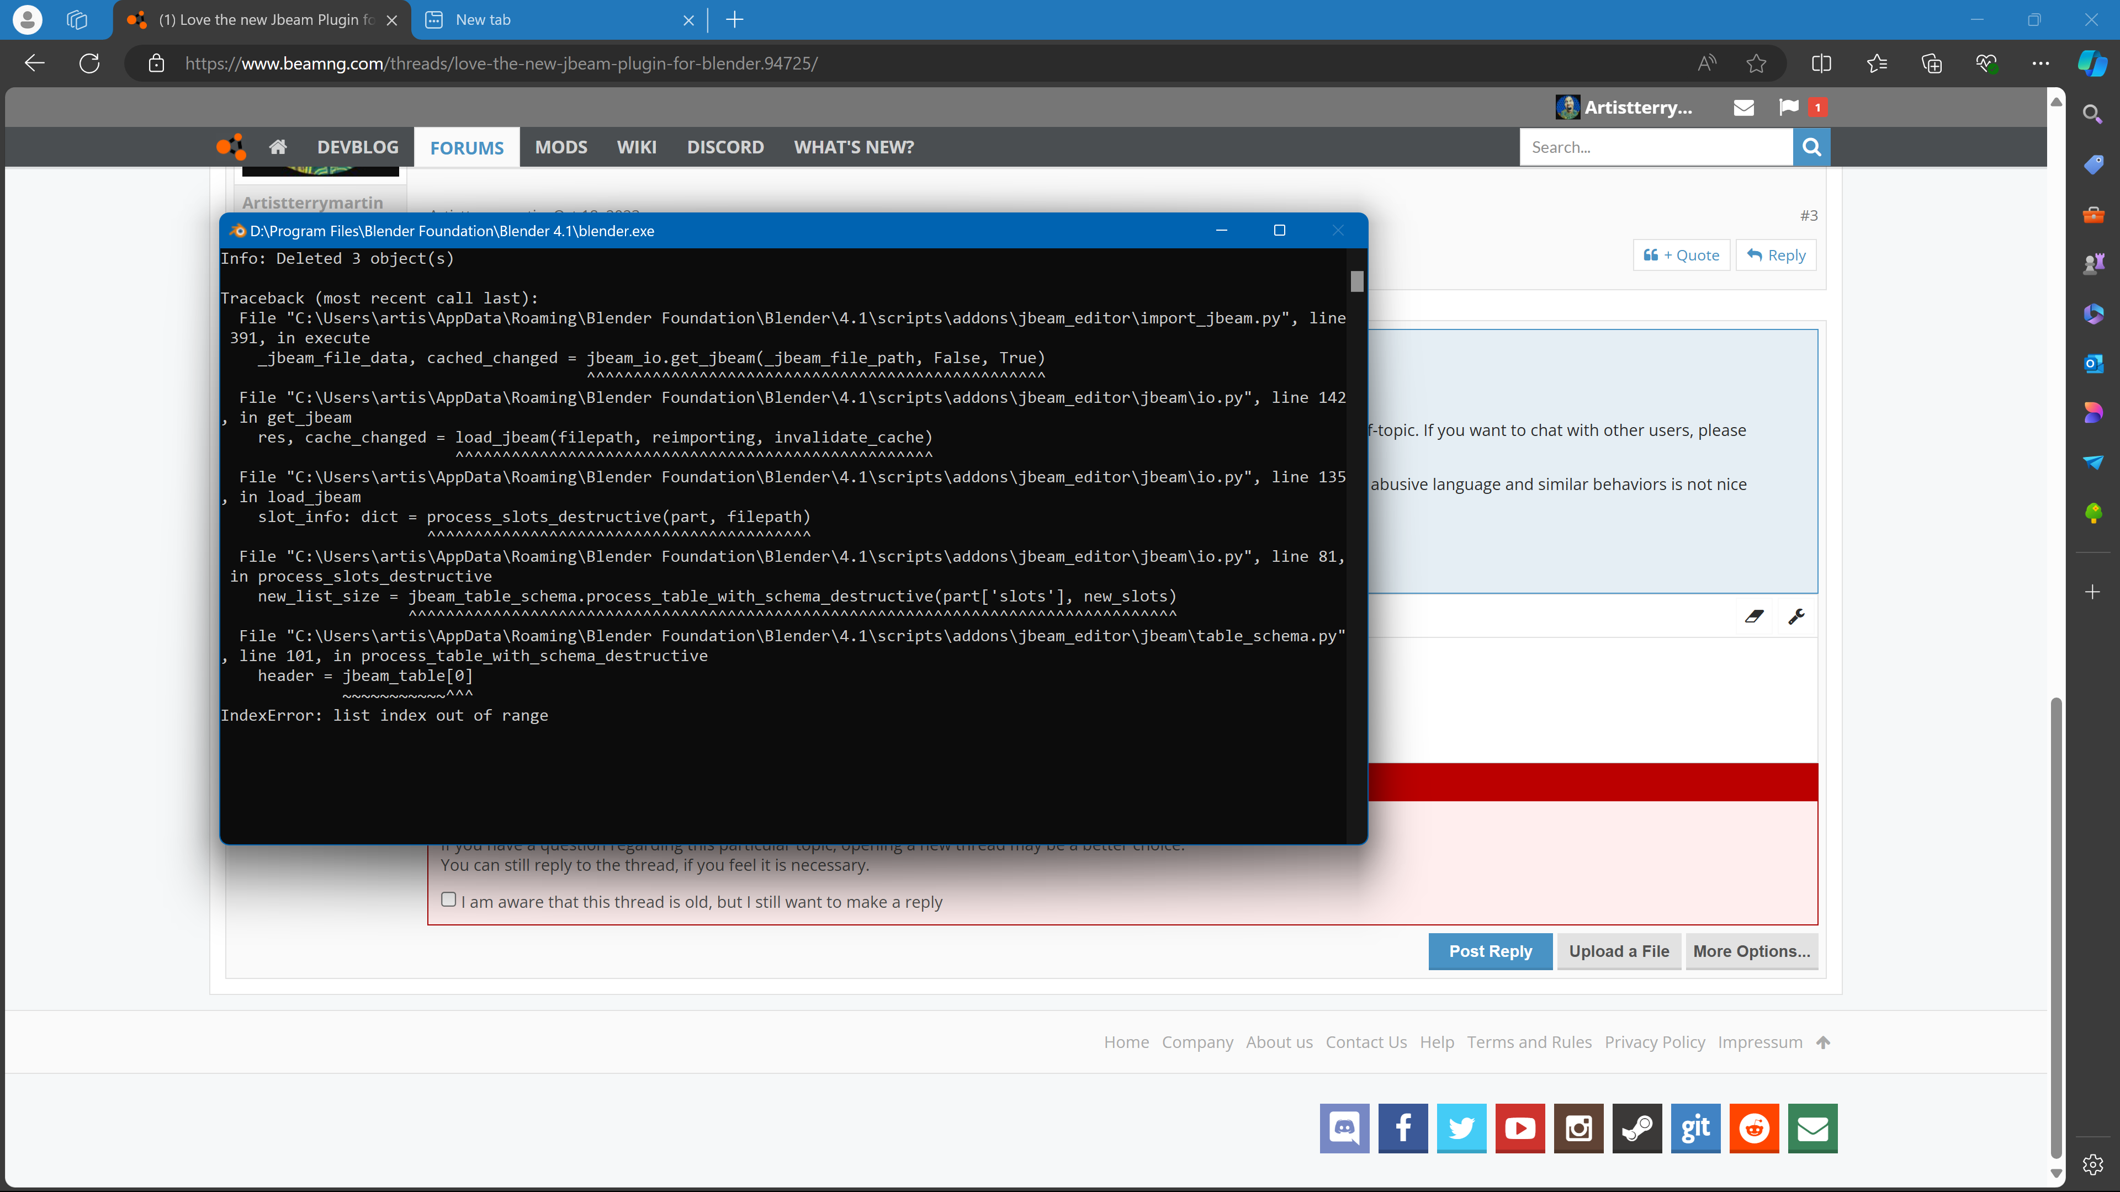Viewport: 2120px width, 1192px height.
Task: Click the BeamNG orange logo in navbar
Action: click(x=230, y=147)
